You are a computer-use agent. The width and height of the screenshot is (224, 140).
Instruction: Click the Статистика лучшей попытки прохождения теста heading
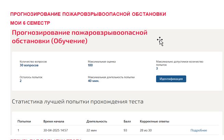click(77, 102)
